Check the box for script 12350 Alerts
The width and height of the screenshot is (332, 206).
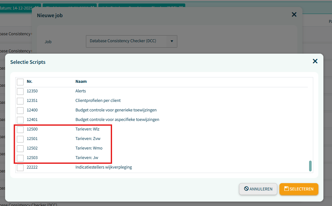click(x=20, y=91)
